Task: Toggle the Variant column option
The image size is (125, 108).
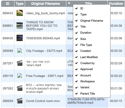Action: (92, 87)
